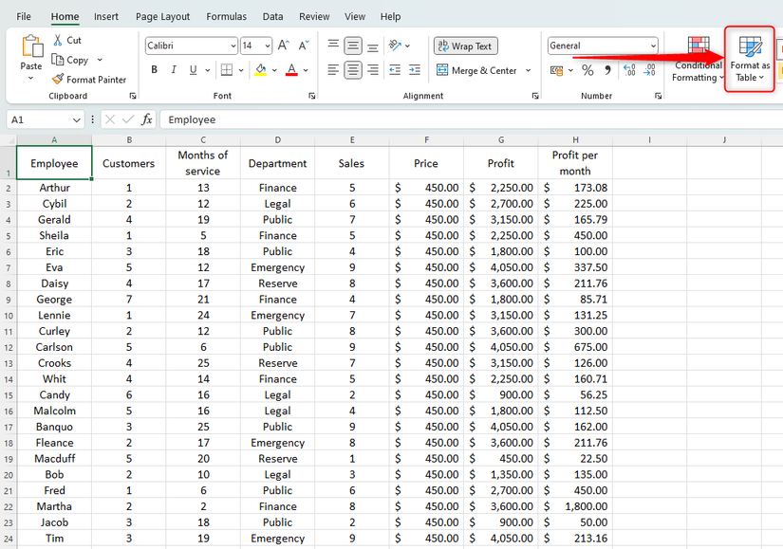Click the Comma Style icon

click(x=607, y=69)
